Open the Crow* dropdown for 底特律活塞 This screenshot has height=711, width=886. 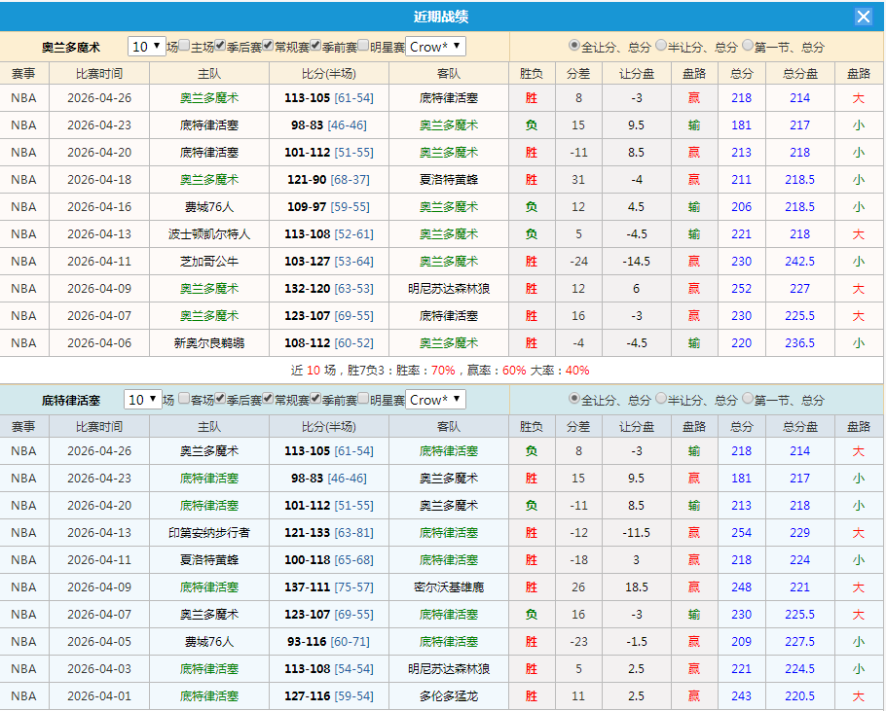pos(433,399)
